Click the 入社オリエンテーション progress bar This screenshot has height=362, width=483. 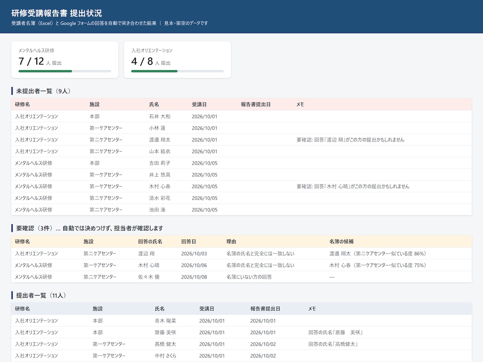tap(177, 71)
